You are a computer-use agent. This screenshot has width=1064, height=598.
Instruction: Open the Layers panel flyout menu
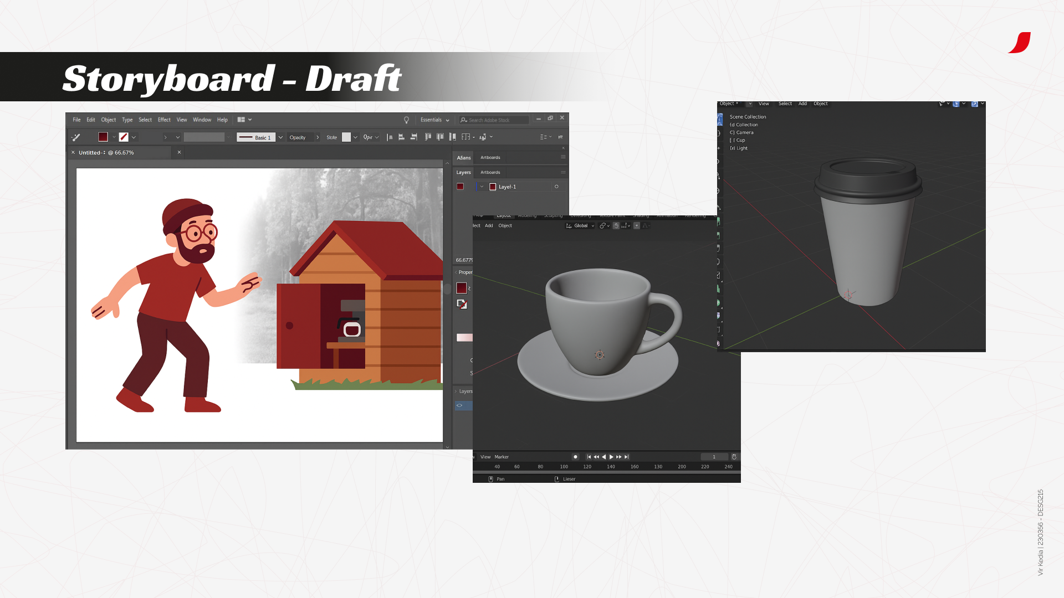(563, 172)
